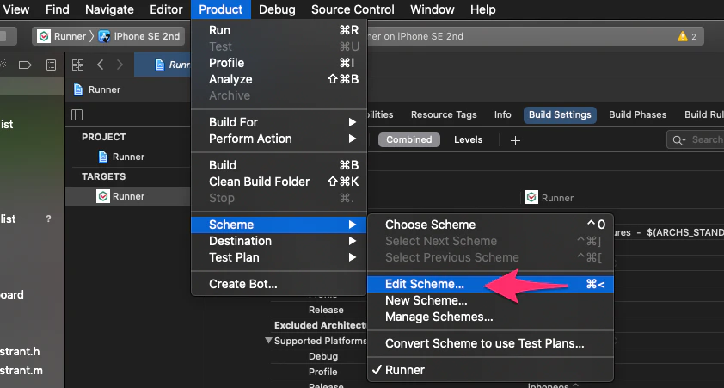Click the build settings Search field

click(696, 139)
